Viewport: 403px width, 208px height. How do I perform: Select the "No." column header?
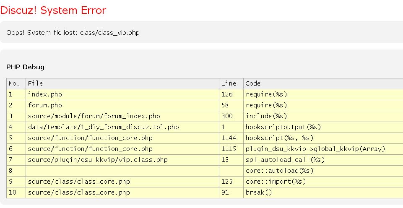click(x=14, y=83)
